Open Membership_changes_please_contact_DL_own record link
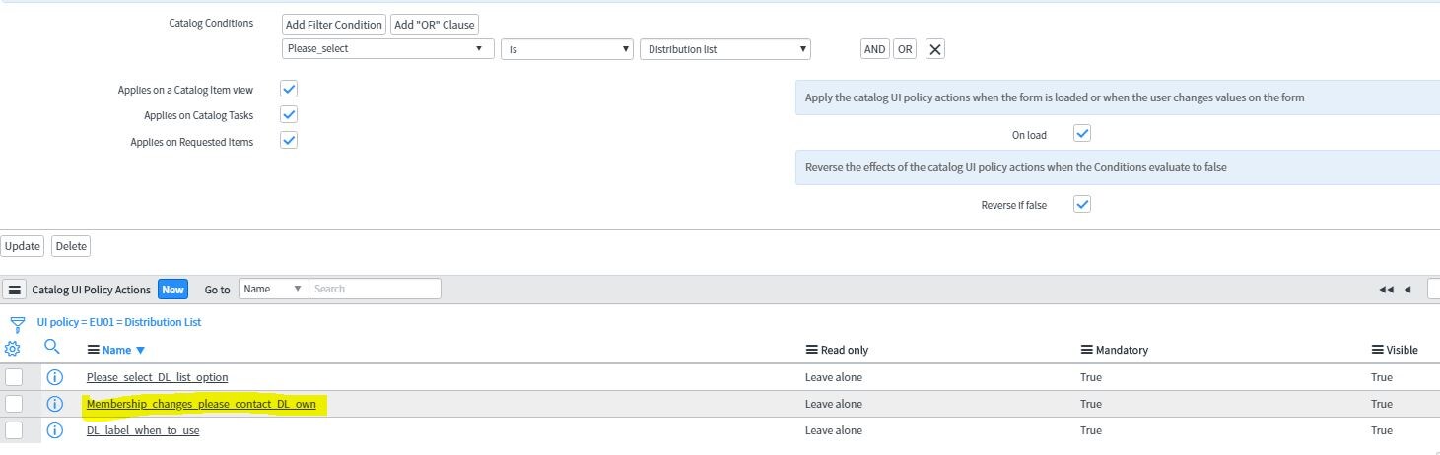Viewport: 1440px width, 455px height. pyautogui.click(x=201, y=404)
